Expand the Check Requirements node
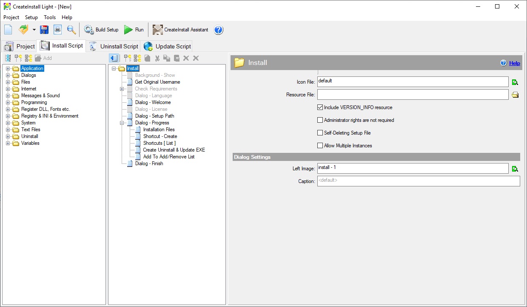 pos(122,89)
